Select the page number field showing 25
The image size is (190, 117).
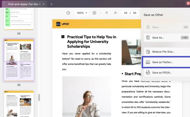[x=126, y=13]
